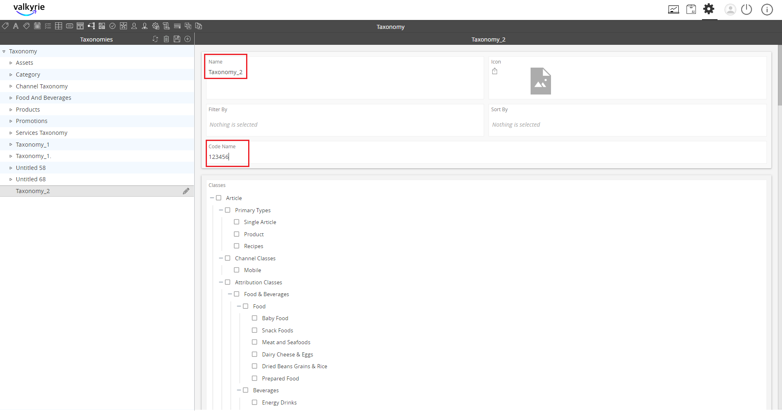Add new taxonomy with plus icon
The width and height of the screenshot is (782, 411).
tap(188, 39)
